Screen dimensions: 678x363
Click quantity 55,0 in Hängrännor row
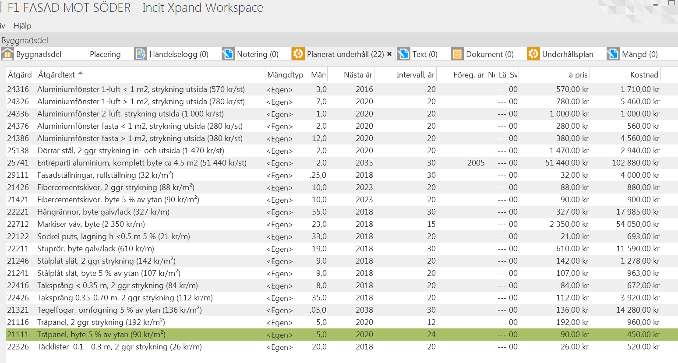click(x=319, y=212)
